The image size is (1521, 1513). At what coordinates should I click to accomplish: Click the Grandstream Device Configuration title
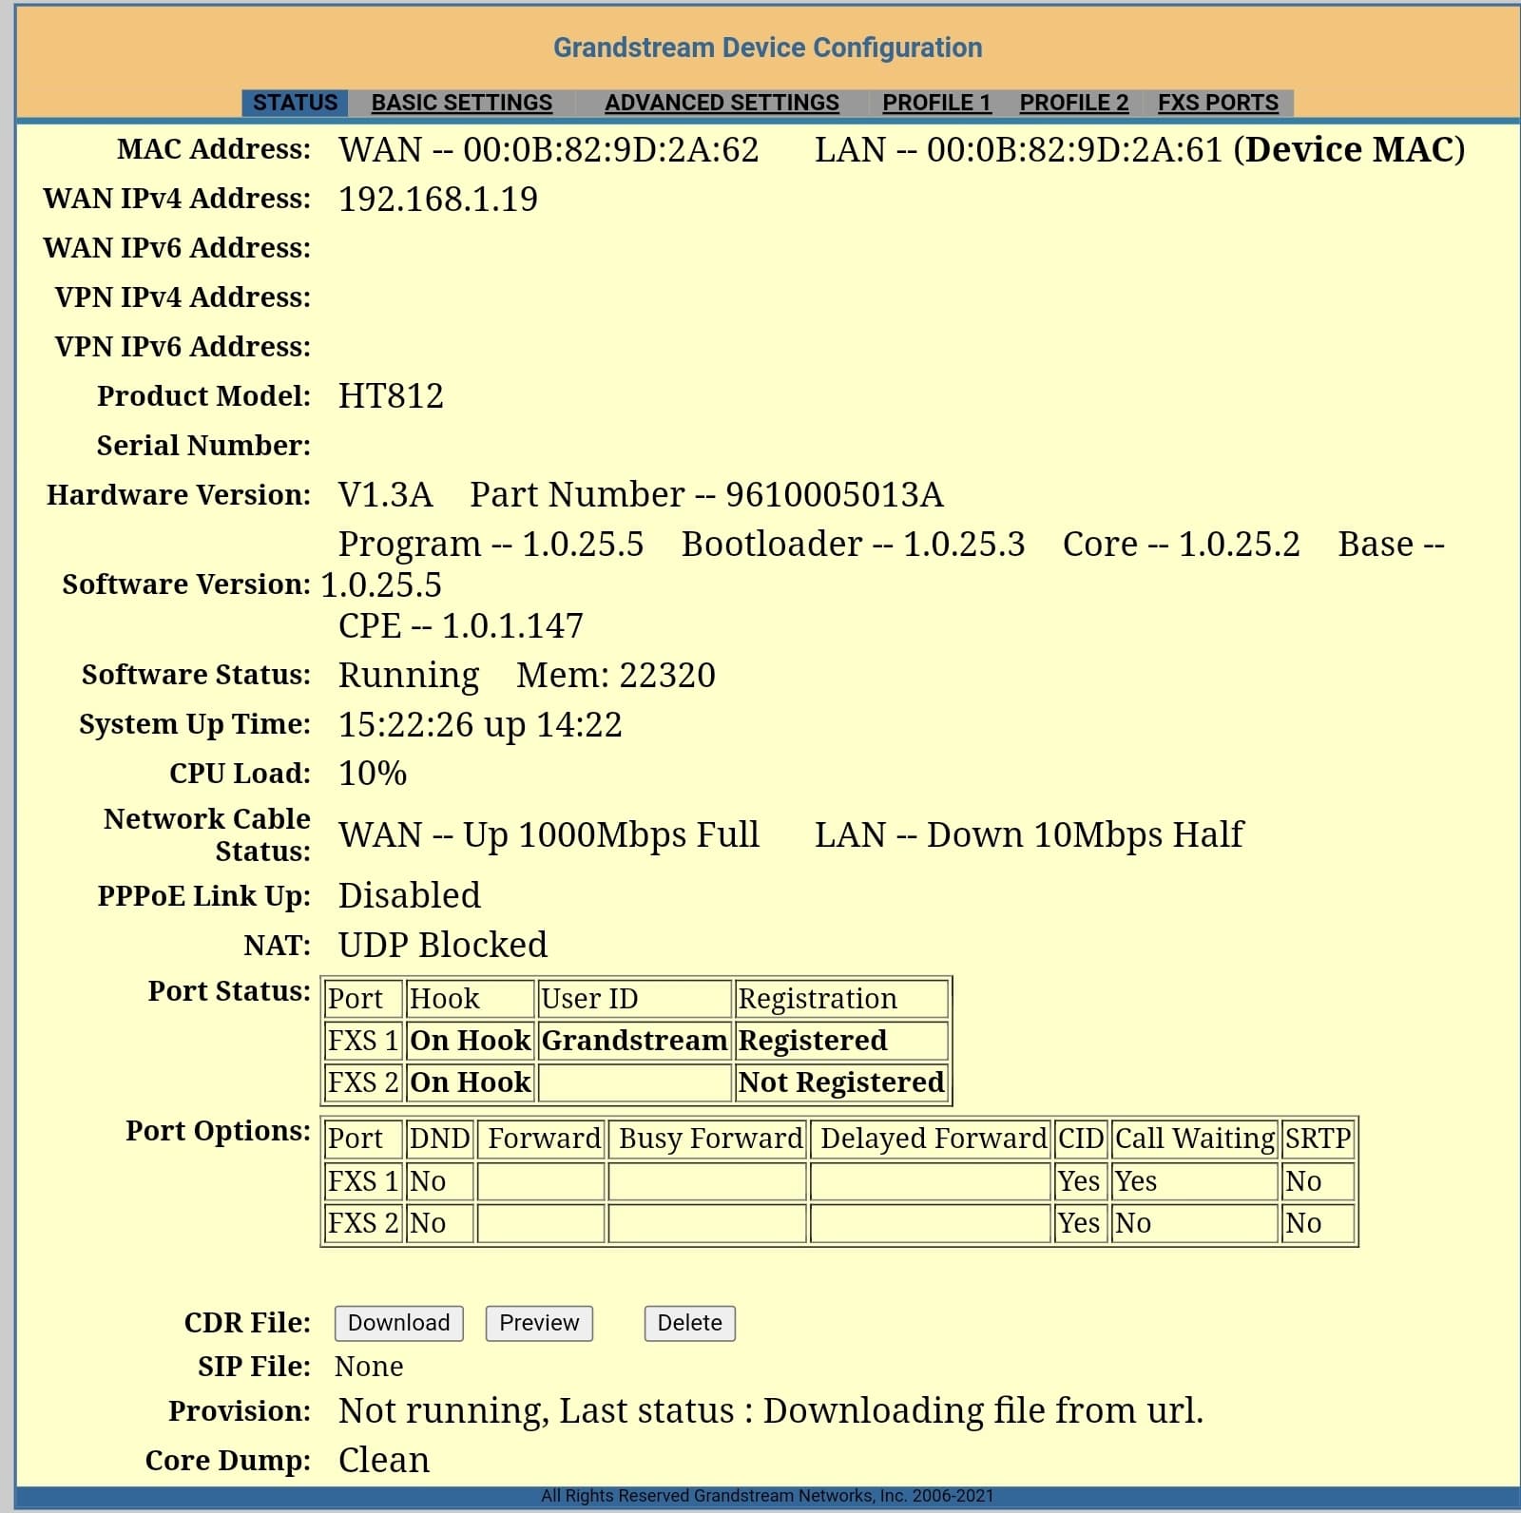pyautogui.click(x=768, y=48)
